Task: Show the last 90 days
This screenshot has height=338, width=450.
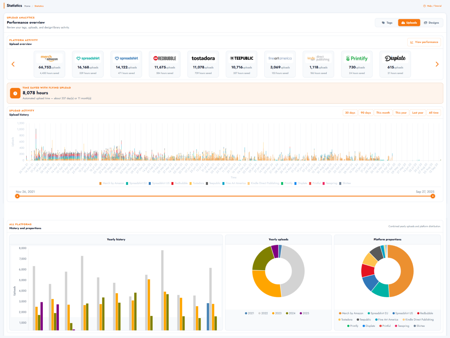Action: coord(366,113)
